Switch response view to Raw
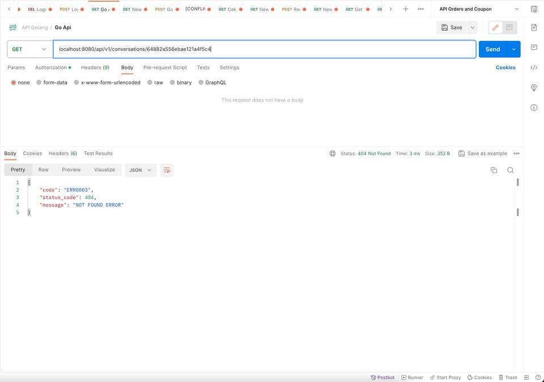 [44, 170]
